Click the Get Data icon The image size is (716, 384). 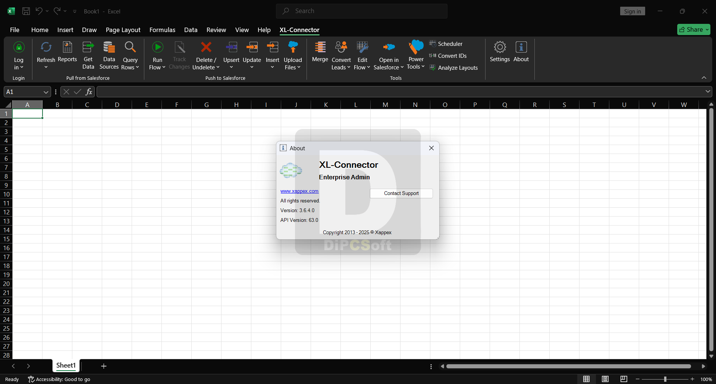coord(88,47)
